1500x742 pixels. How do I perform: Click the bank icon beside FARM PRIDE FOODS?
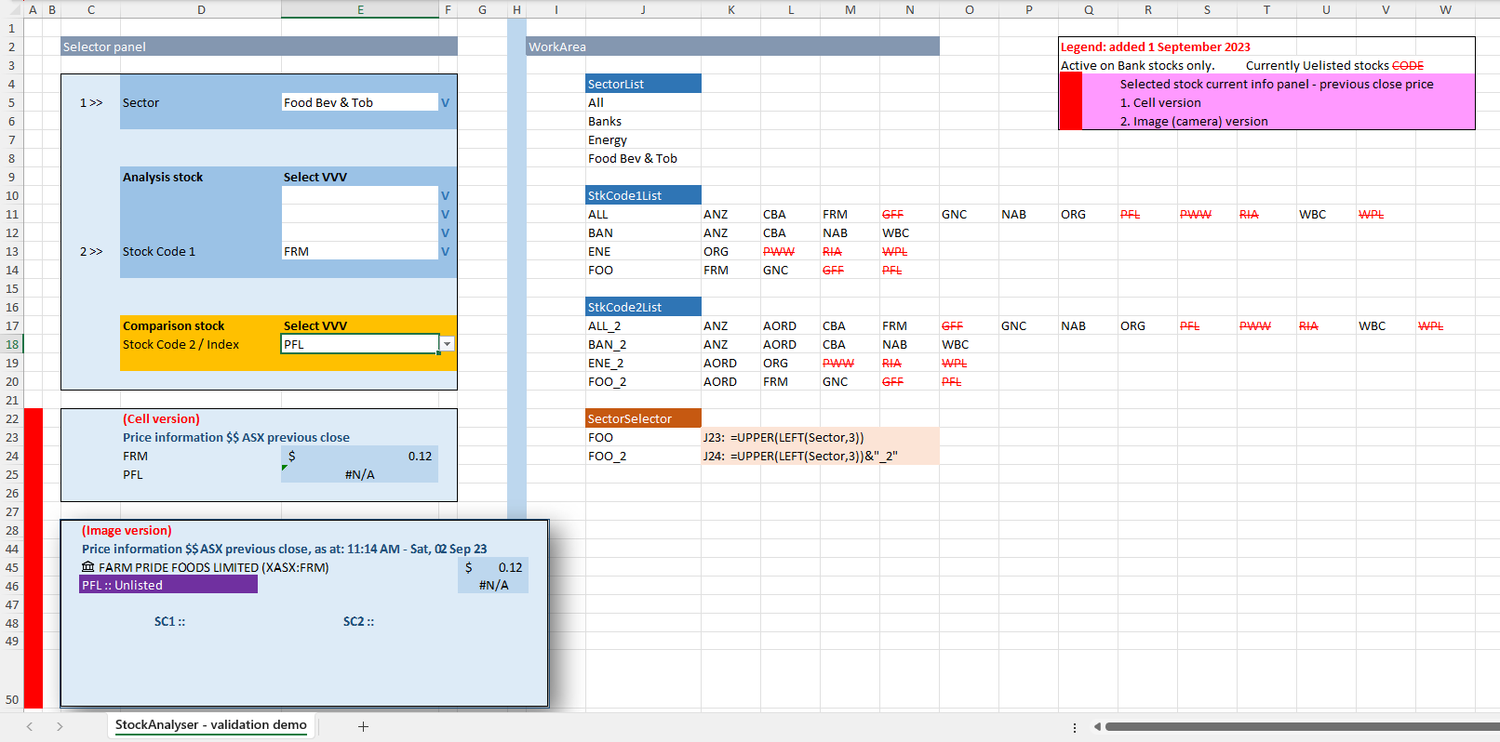click(88, 567)
